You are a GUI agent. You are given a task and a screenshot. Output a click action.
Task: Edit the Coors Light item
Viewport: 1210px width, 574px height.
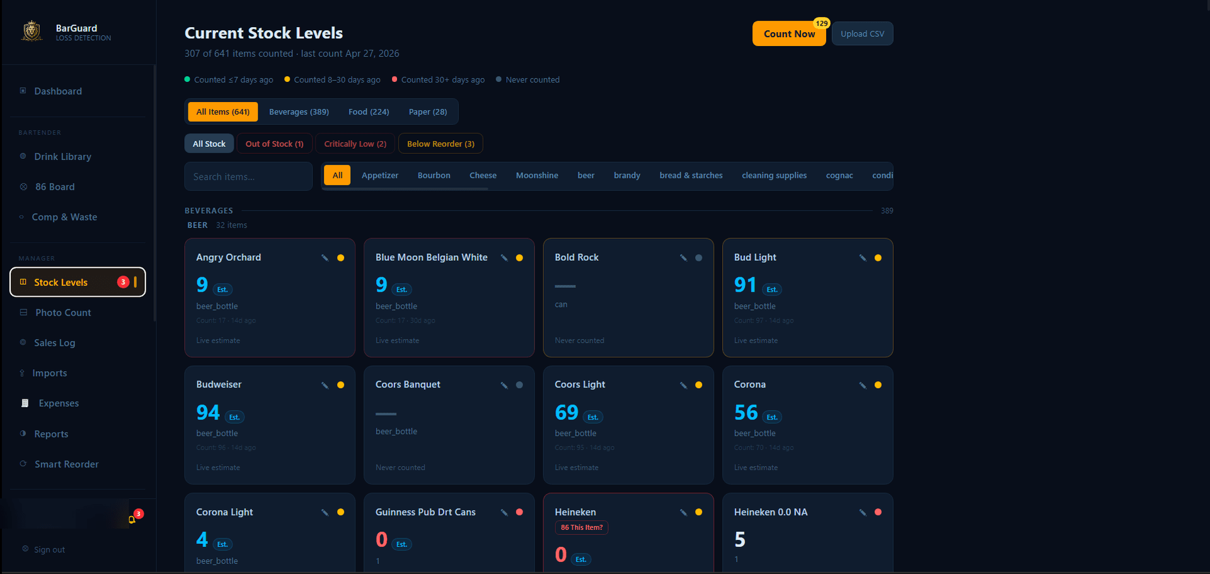[x=683, y=385]
